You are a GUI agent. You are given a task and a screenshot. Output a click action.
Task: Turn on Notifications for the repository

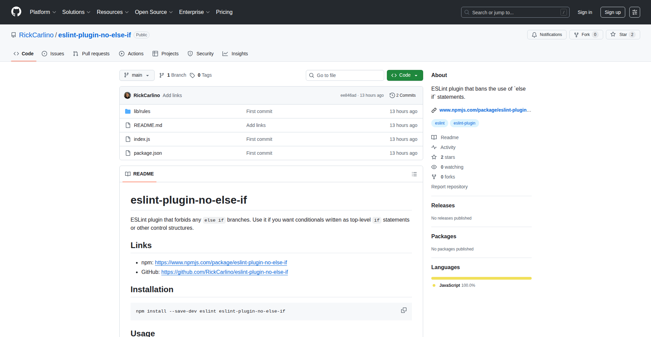click(x=547, y=35)
